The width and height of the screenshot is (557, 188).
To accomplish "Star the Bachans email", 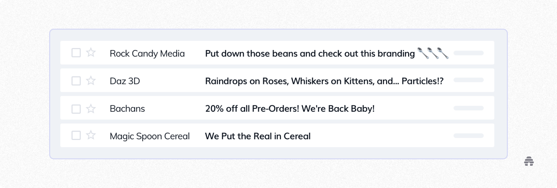I will pyautogui.click(x=91, y=109).
